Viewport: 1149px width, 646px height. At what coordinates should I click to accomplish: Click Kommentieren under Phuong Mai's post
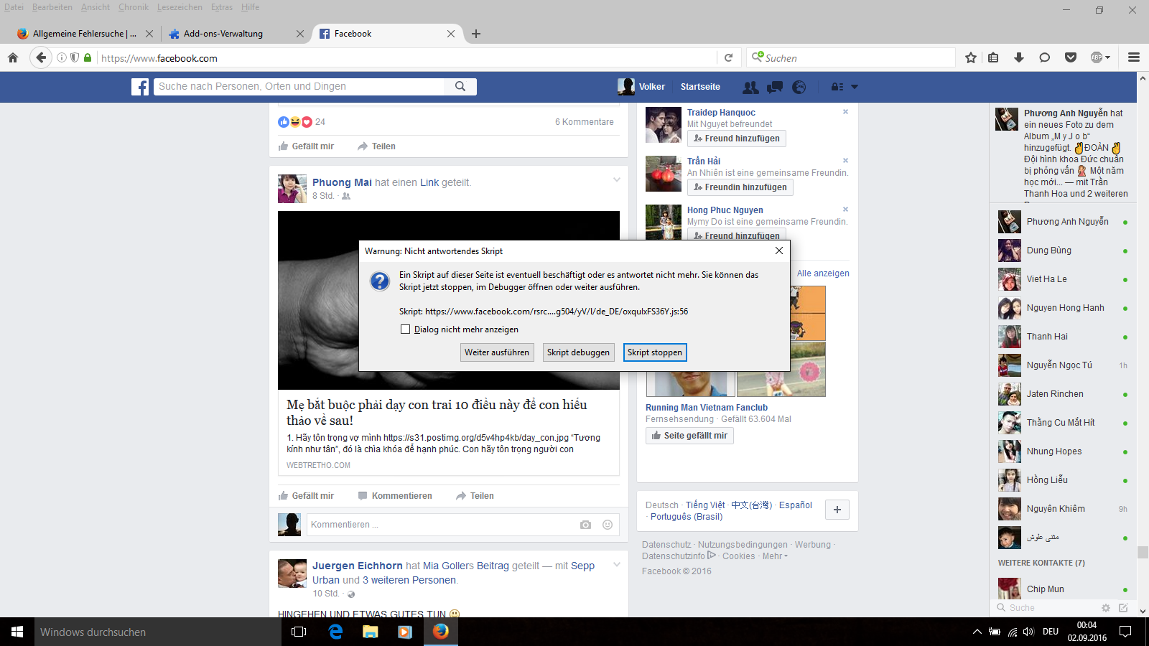click(395, 496)
